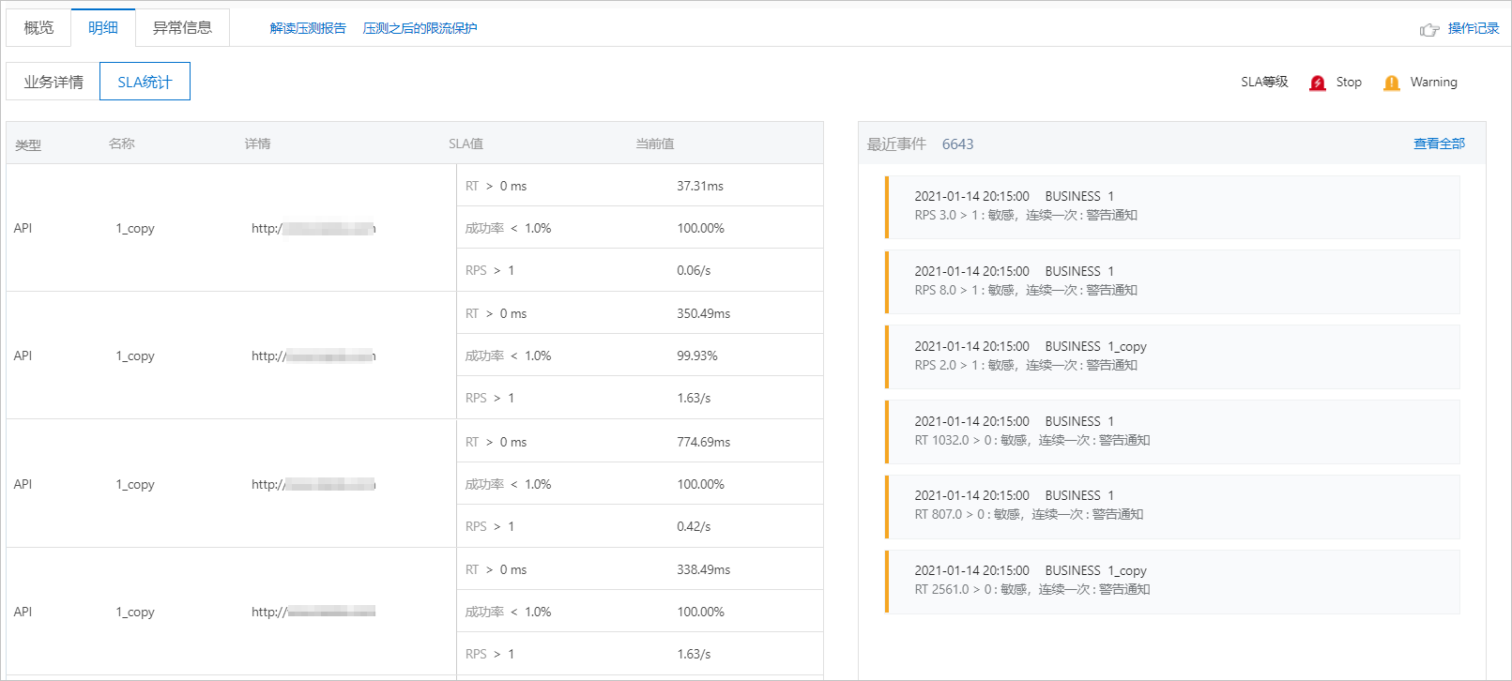Click the Warning level label

coord(1433,82)
